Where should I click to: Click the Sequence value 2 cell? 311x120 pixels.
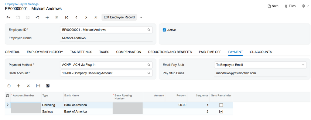pos(198,112)
